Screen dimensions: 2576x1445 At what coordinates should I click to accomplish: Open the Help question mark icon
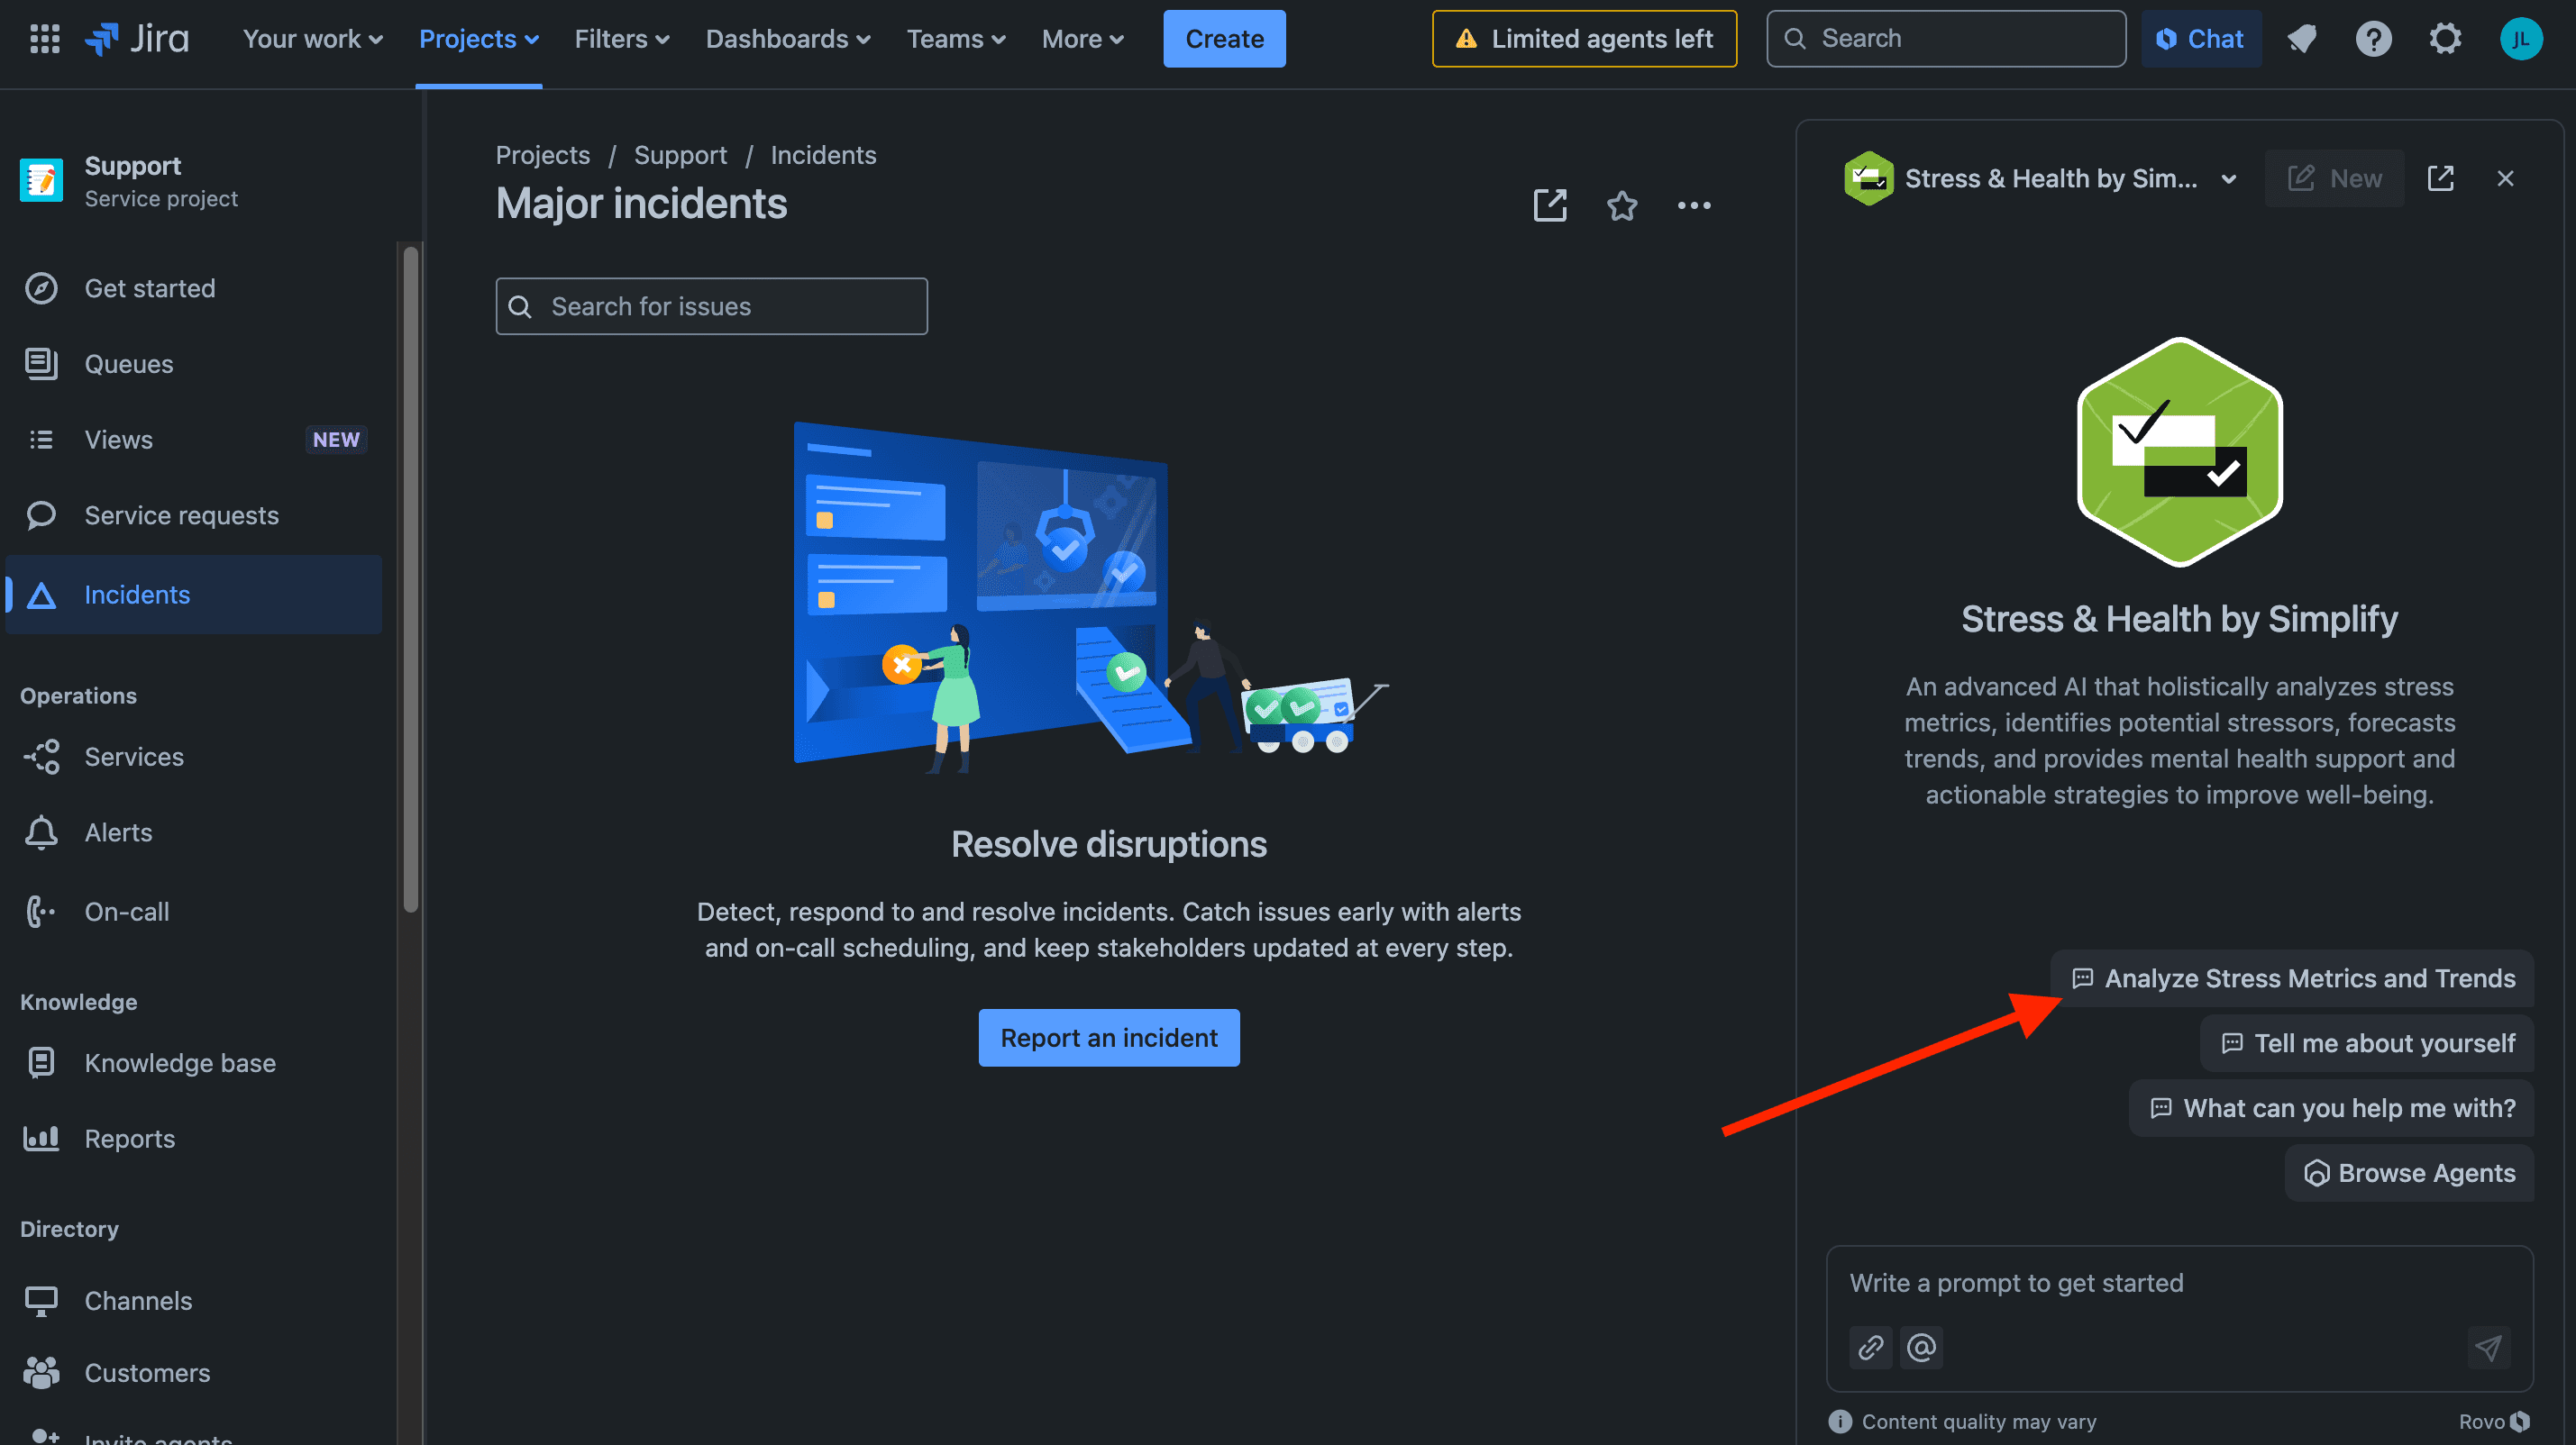click(x=2373, y=39)
